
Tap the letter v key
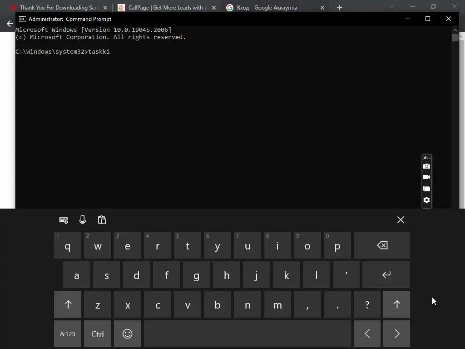click(188, 304)
